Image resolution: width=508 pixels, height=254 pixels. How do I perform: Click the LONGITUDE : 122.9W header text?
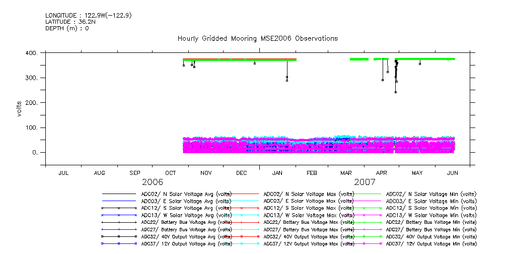(88, 16)
